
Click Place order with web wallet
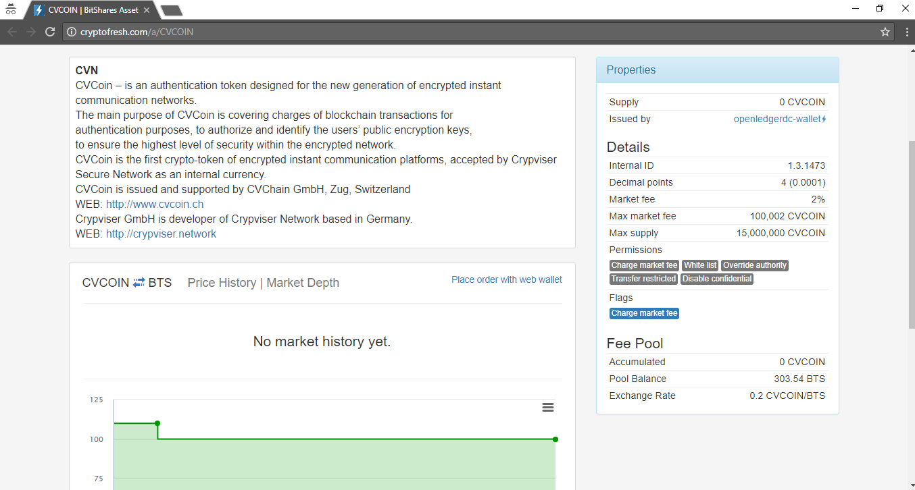tap(507, 279)
